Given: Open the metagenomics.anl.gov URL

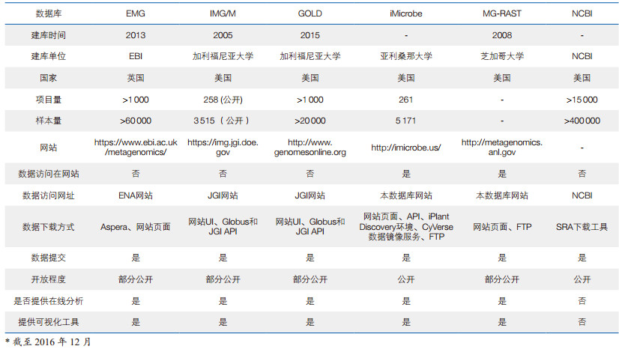Looking at the screenshot, I should 502,148.
